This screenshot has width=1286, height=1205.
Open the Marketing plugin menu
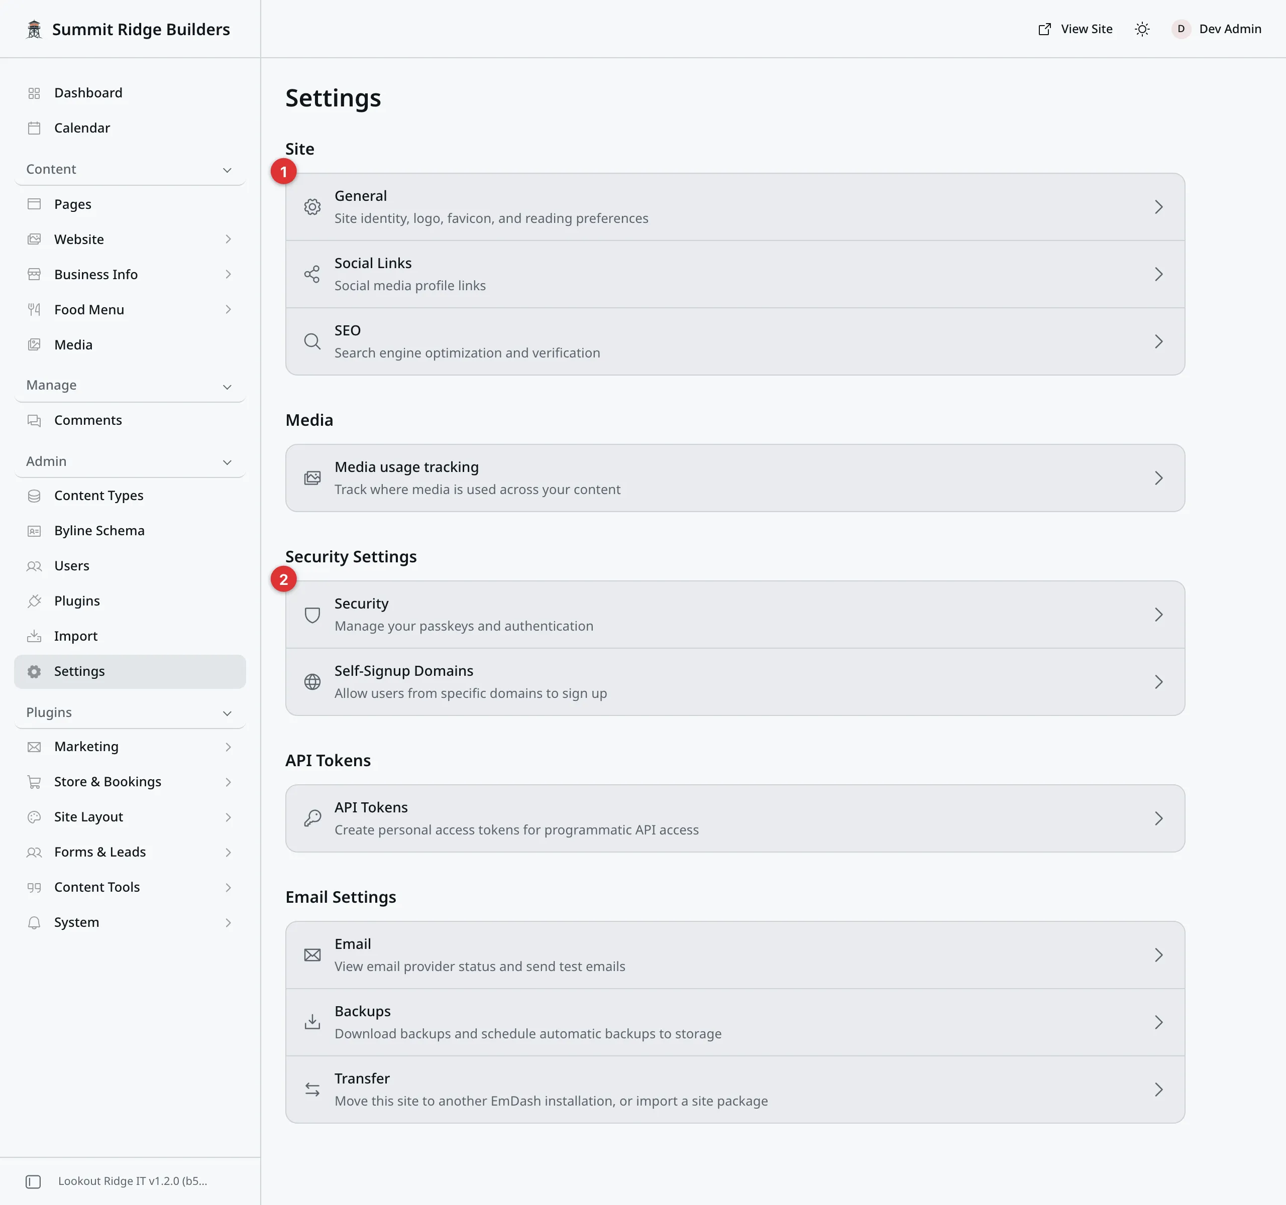tap(130, 747)
